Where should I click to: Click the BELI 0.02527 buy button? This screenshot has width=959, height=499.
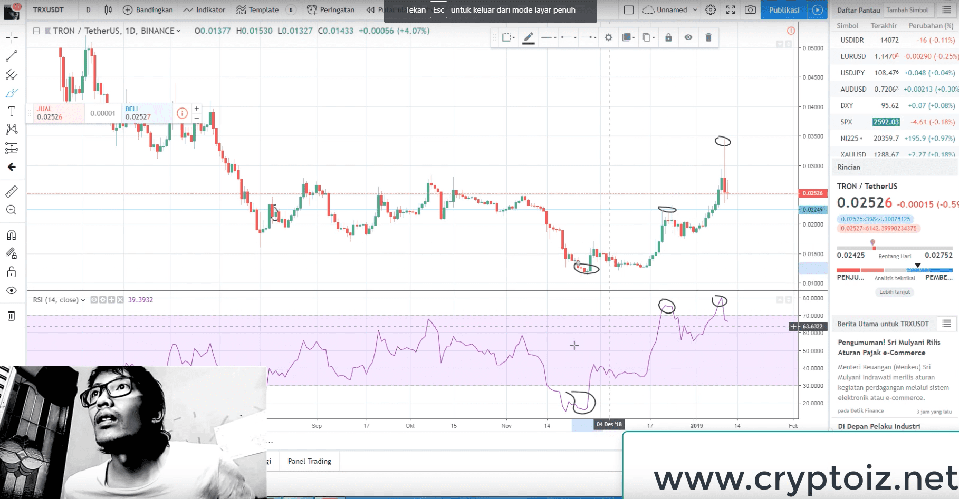coord(147,113)
